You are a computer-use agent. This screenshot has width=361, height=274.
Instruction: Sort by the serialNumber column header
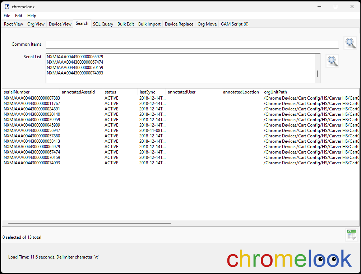tap(17, 92)
